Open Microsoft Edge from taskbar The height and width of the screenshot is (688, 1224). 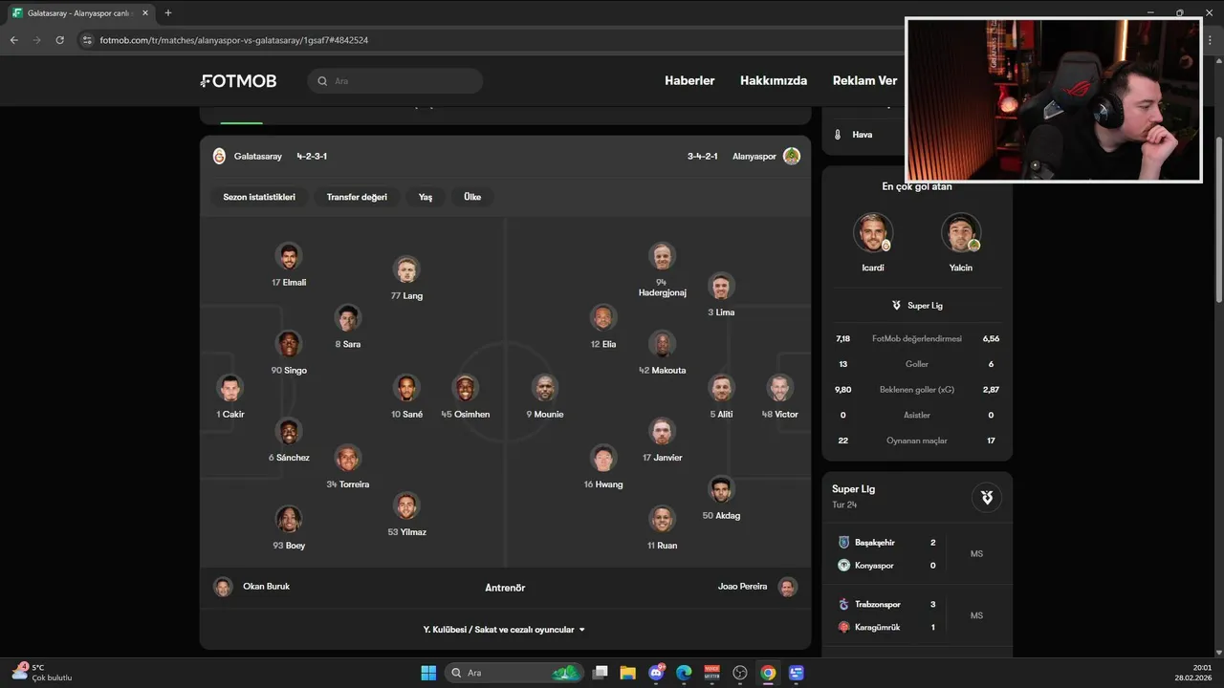(684, 673)
